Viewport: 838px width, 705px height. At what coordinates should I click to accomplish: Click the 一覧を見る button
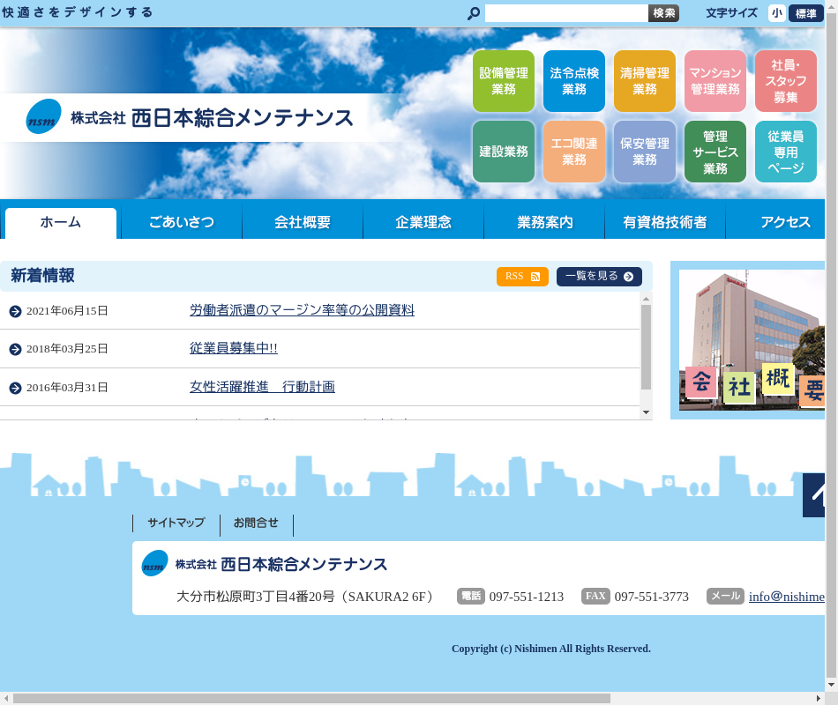click(599, 277)
